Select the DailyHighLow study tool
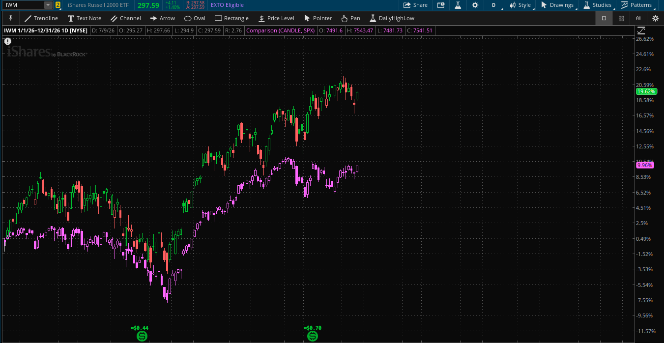The image size is (664, 343). click(392, 18)
